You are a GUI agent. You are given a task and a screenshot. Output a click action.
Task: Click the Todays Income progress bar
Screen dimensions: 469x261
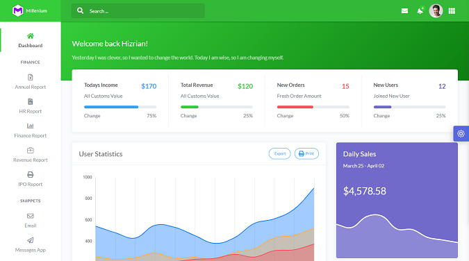(x=120, y=107)
